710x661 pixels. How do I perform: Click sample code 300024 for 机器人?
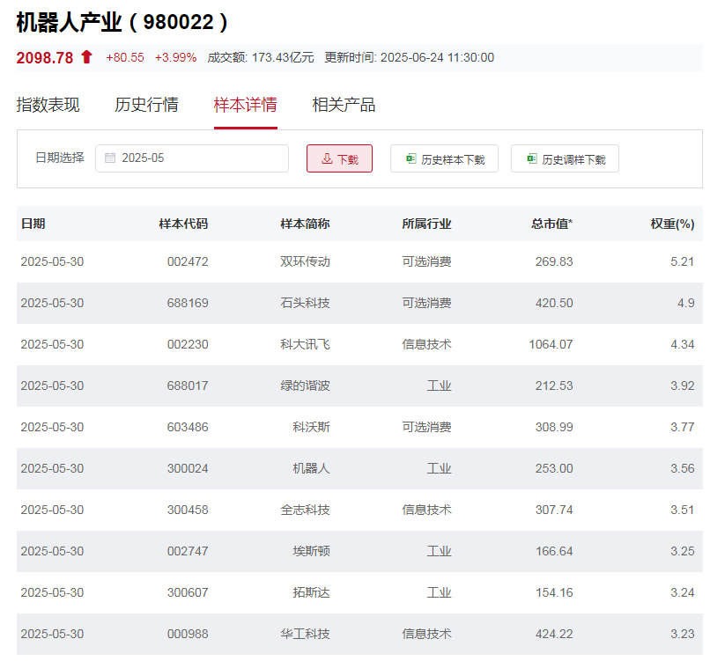[188, 468]
